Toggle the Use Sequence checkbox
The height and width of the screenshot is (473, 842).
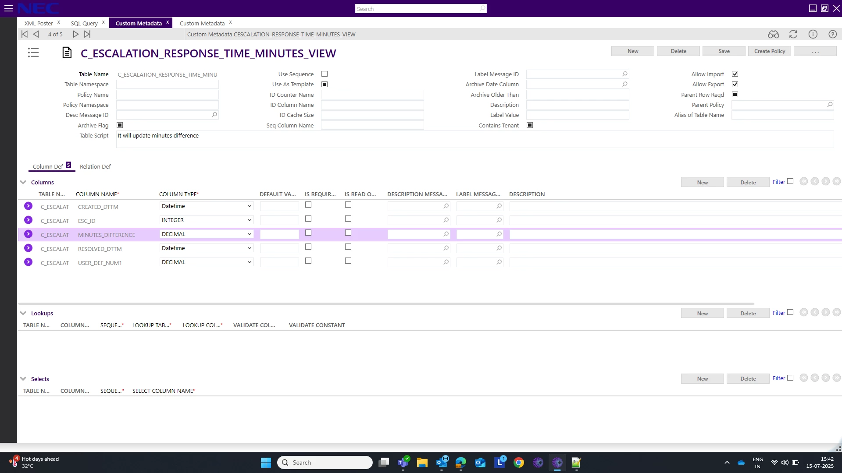[325, 74]
